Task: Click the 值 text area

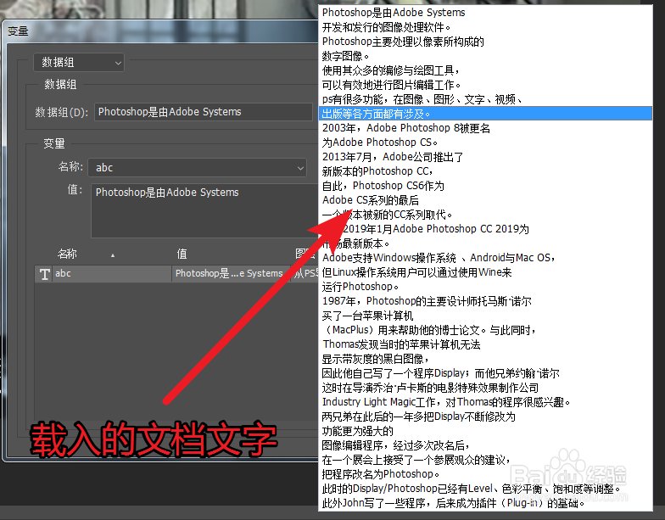Action: pos(205,210)
